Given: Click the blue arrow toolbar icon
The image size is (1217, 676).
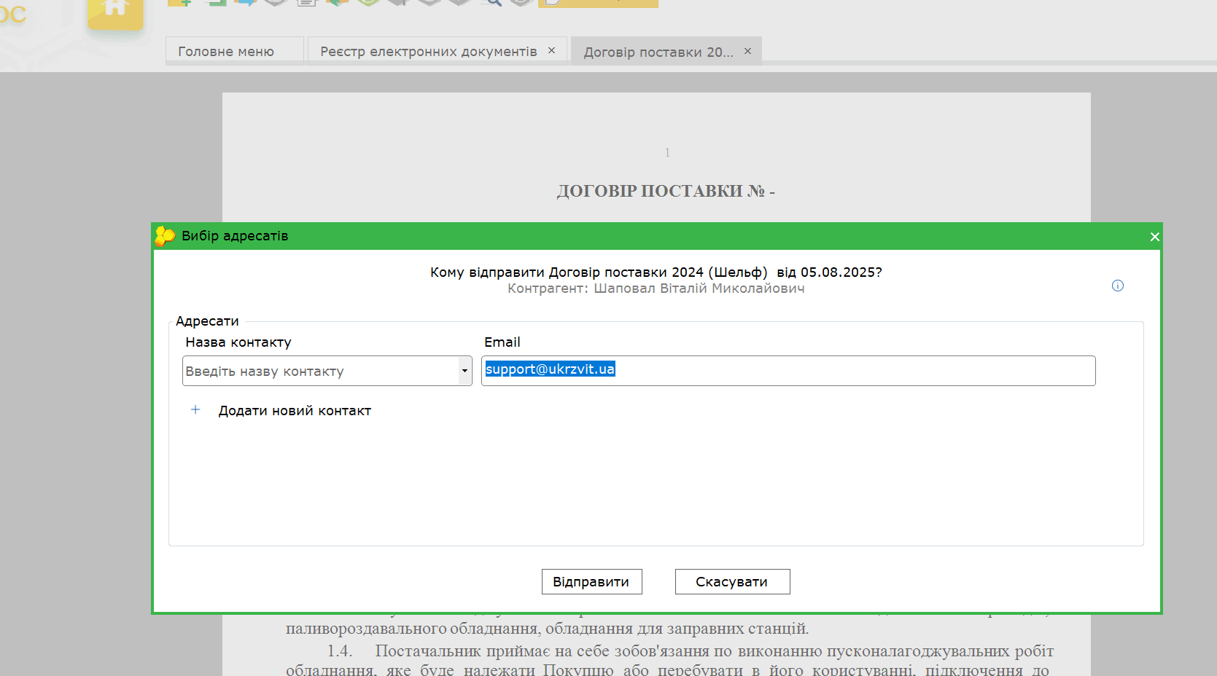Looking at the screenshot, I should point(245,2).
